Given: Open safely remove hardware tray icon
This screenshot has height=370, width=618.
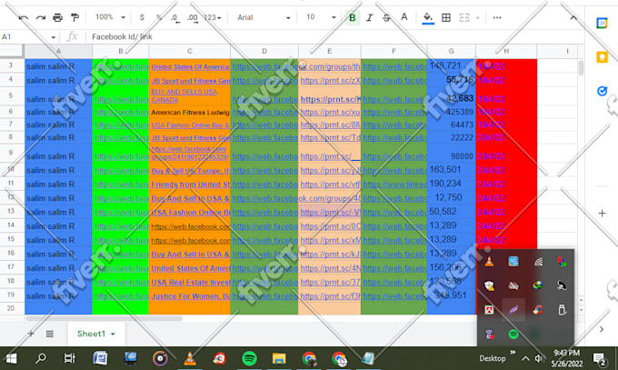Looking at the screenshot, I should pyautogui.click(x=562, y=310).
